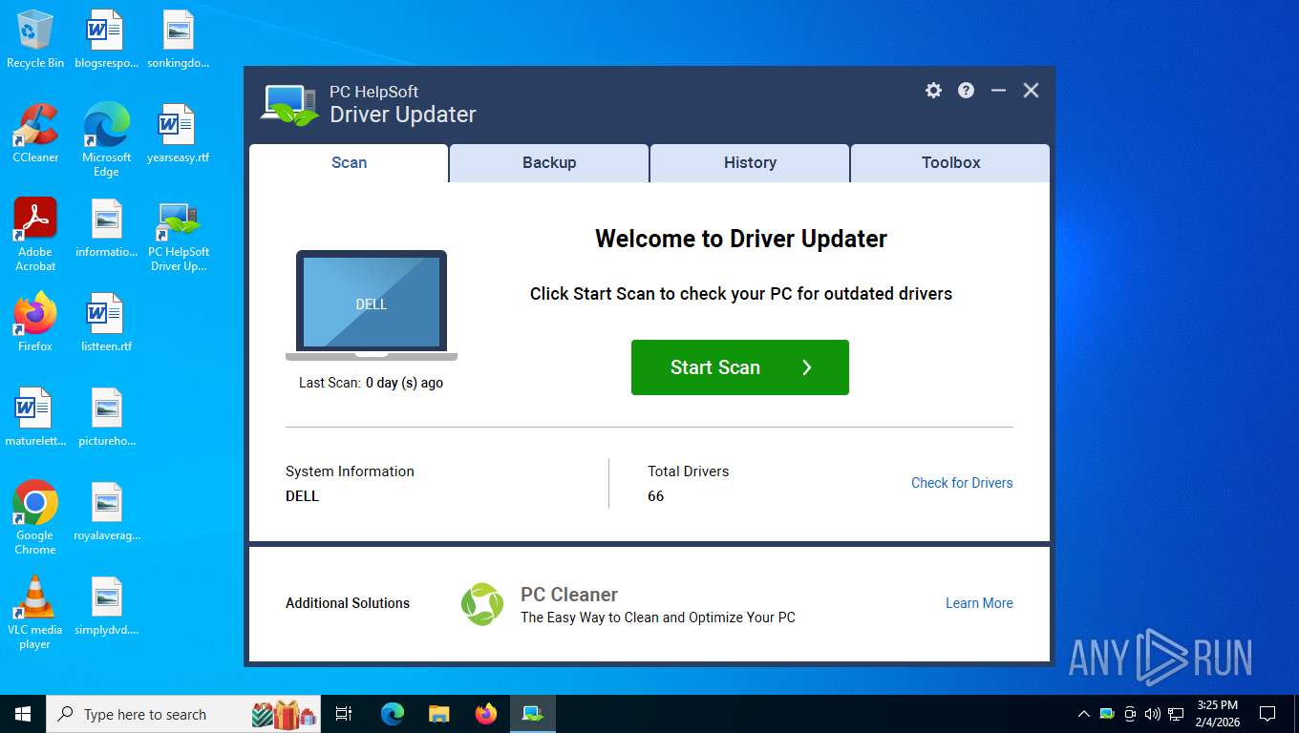Open File Explorer from the taskbar

coord(438,714)
